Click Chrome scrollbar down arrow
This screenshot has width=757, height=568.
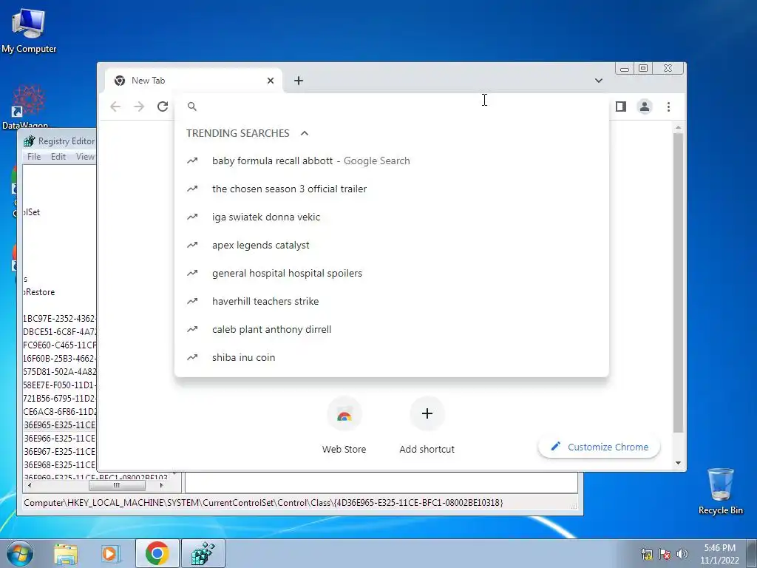tap(678, 463)
